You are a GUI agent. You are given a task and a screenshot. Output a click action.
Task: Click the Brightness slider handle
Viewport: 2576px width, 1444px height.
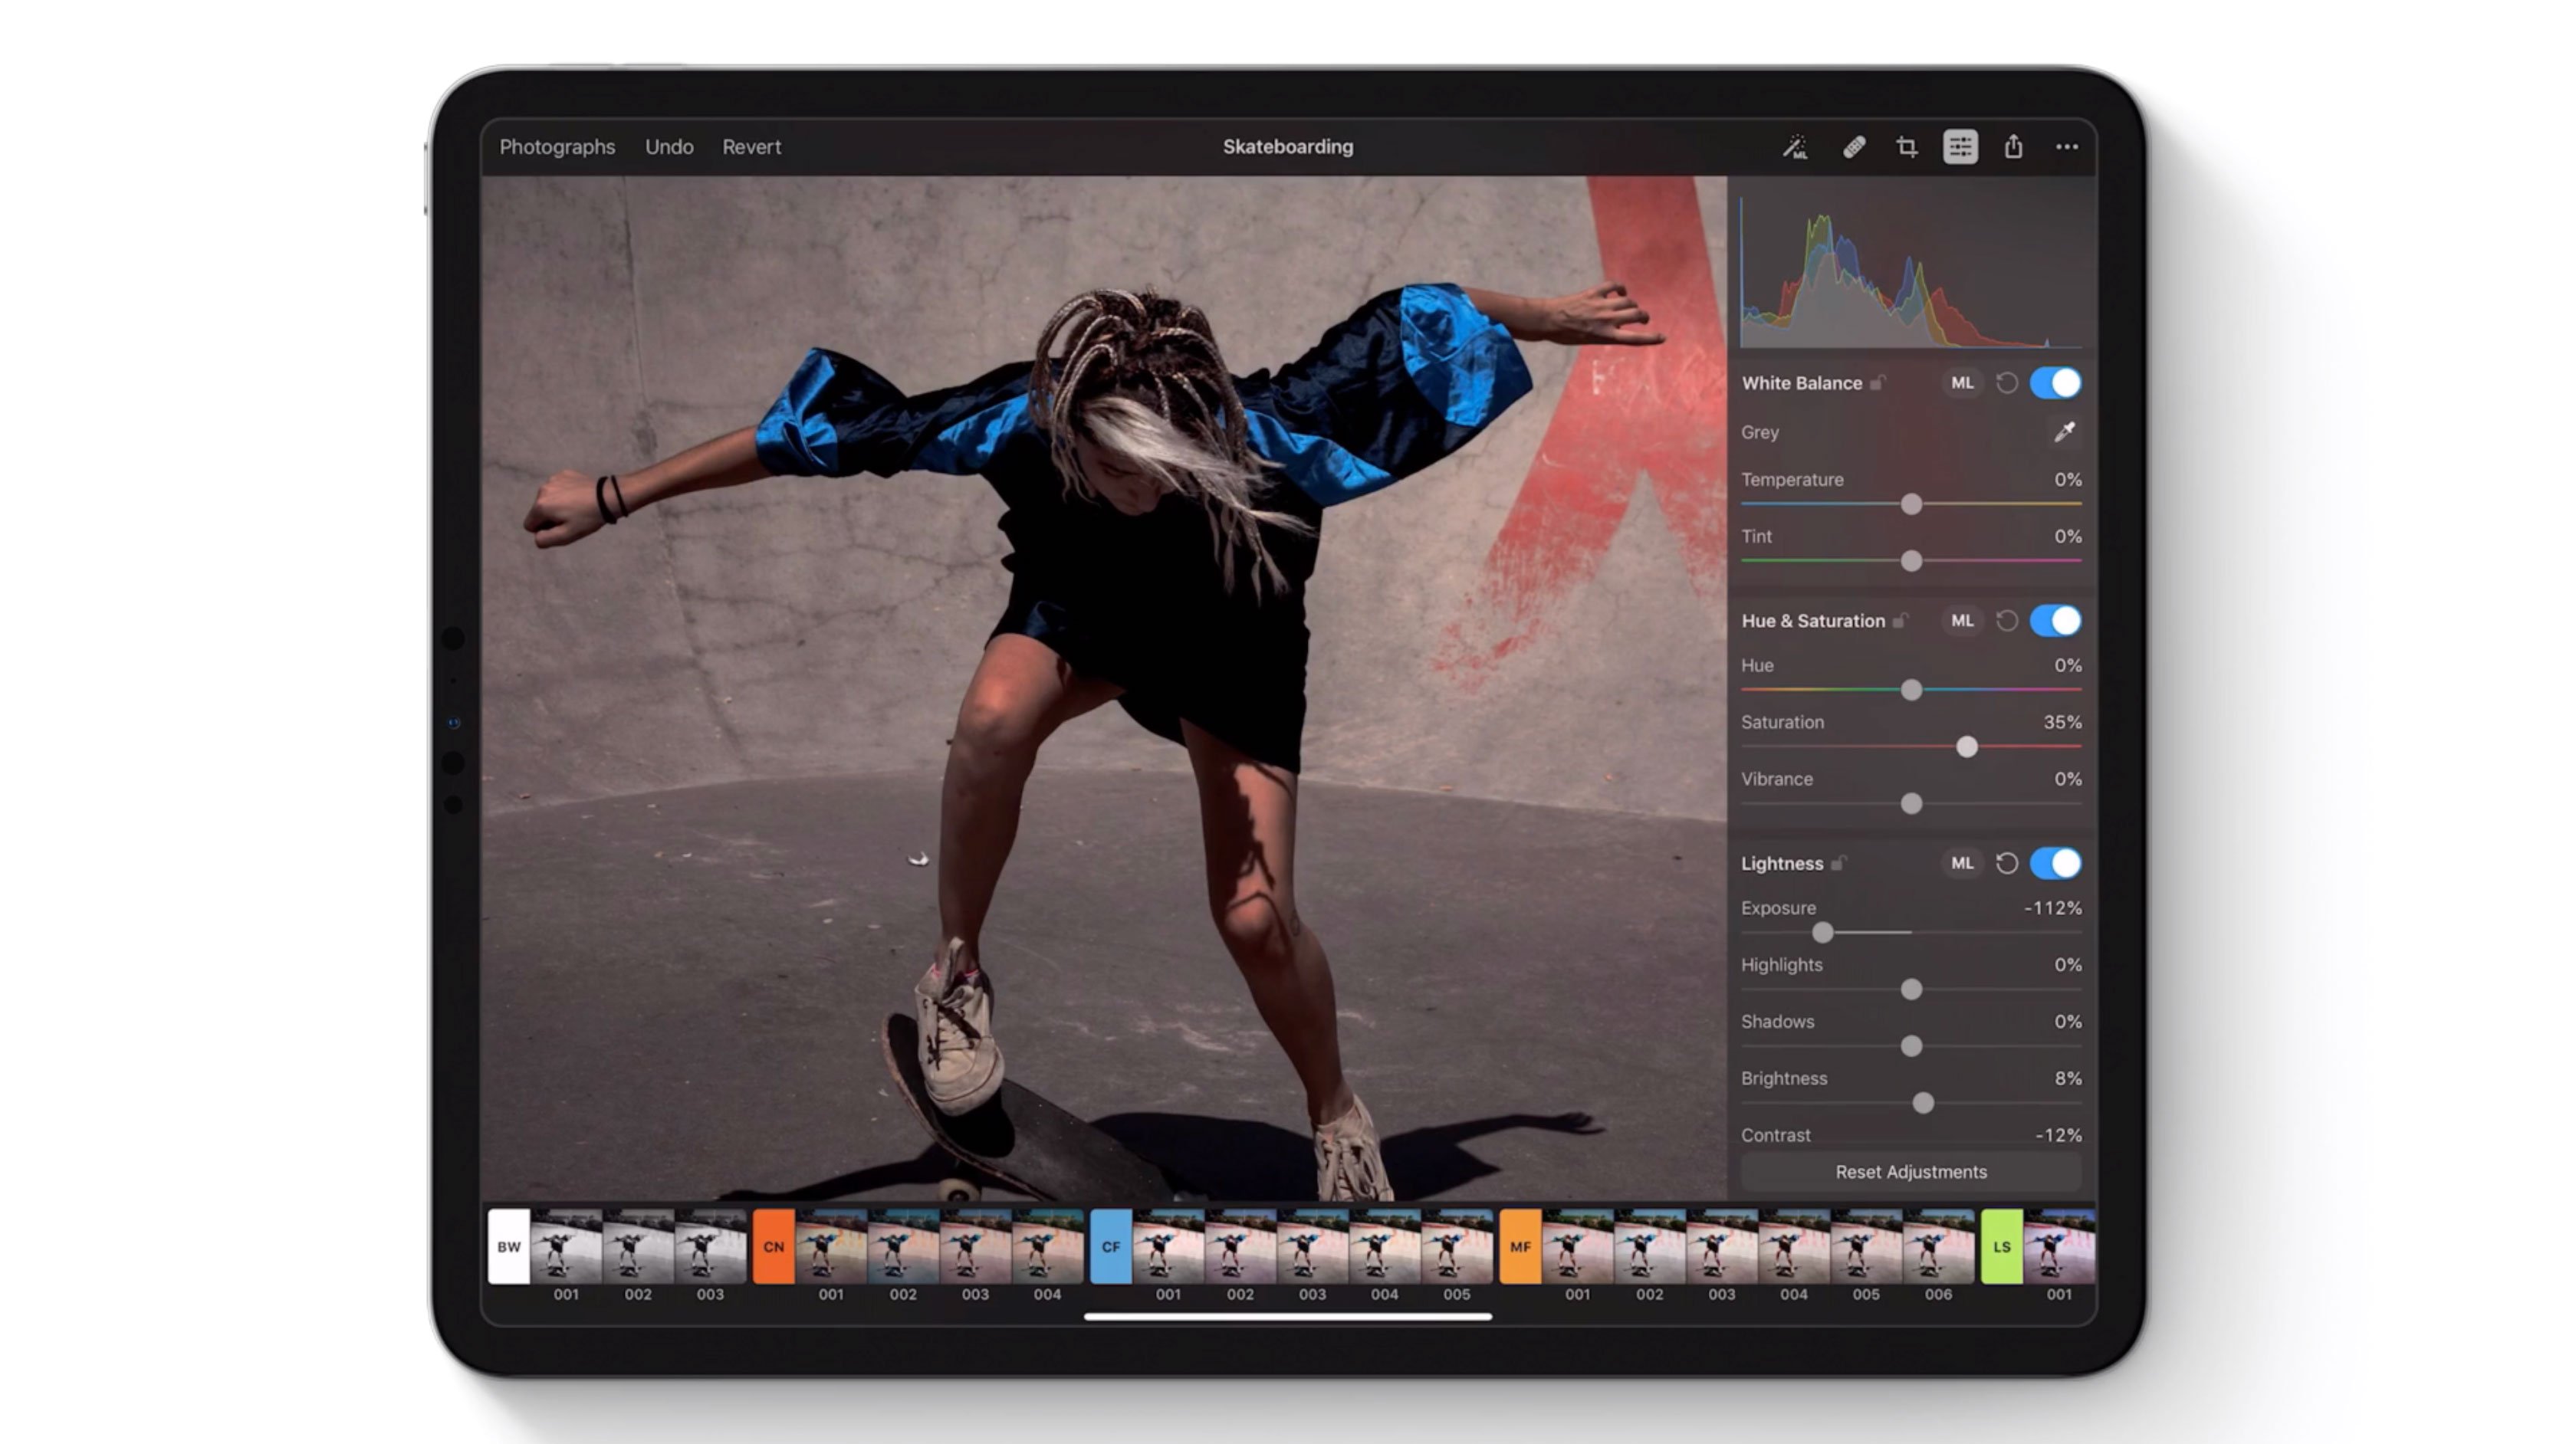[x=1923, y=1104]
